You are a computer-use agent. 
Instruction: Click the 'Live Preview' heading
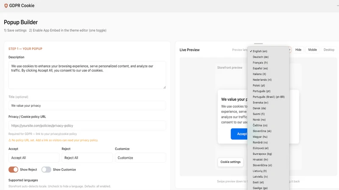[x=189, y=50]
